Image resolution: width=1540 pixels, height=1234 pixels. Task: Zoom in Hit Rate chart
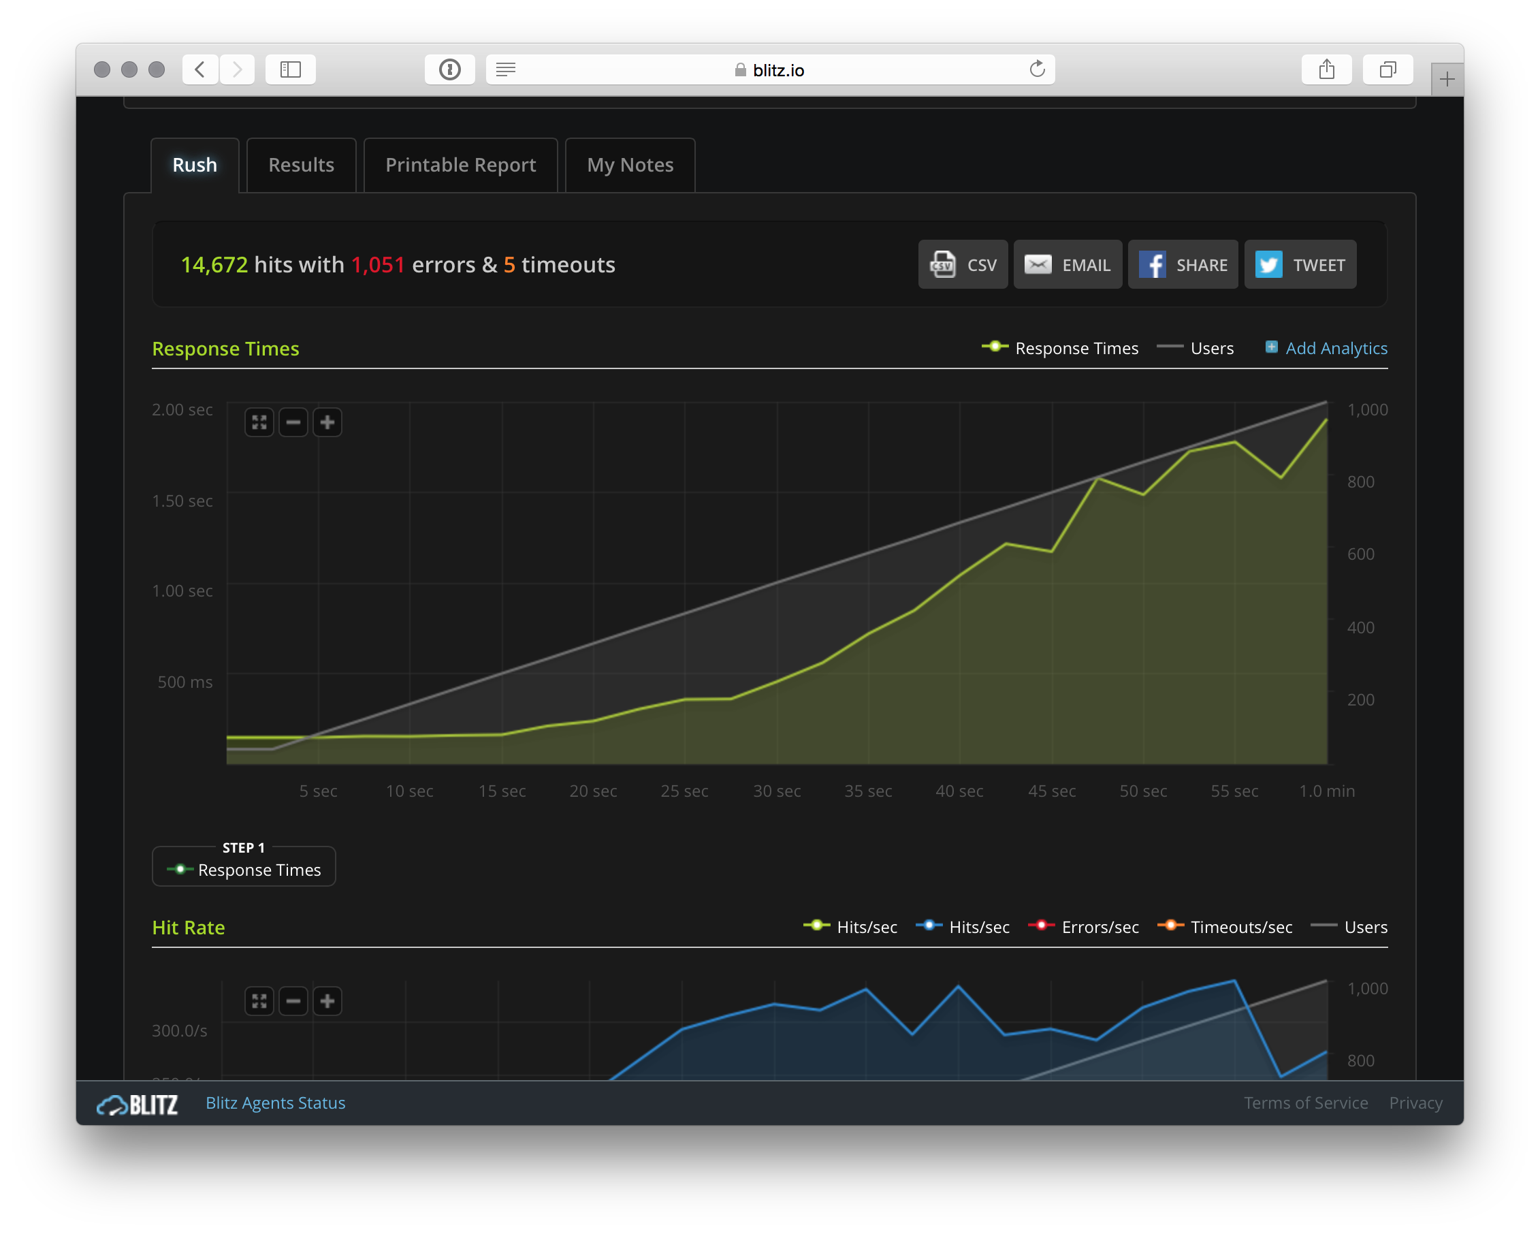(327, 1001)
